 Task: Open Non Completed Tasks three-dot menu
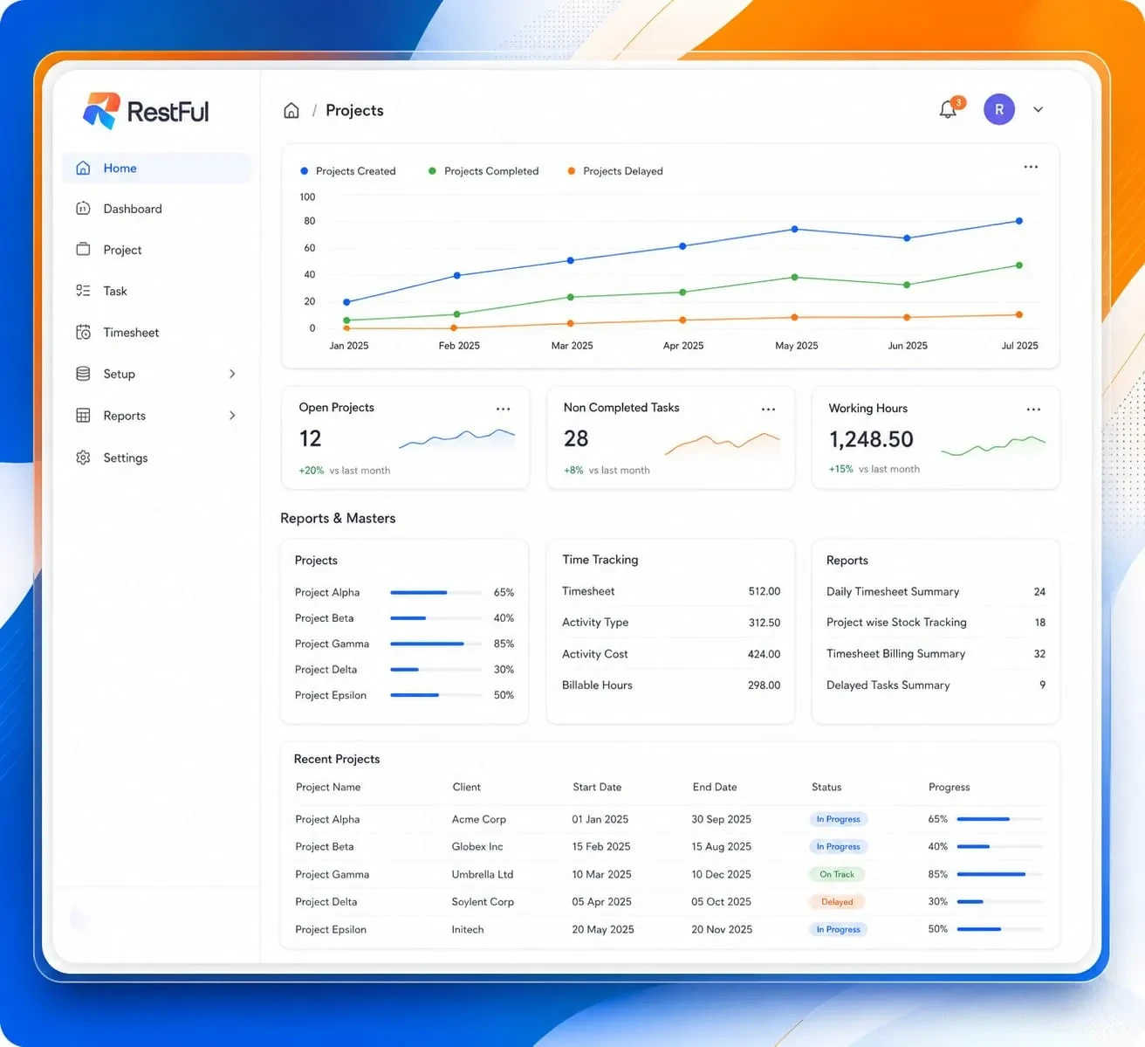tap(768, 409)
